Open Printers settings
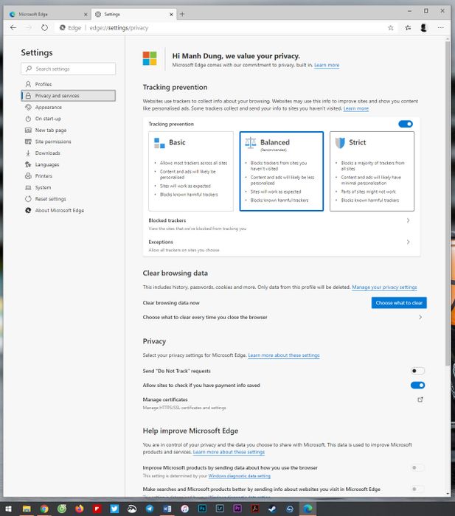 pos(69,176)
